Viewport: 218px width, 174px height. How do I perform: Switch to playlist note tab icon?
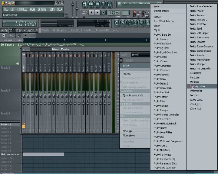[x=19, y=36]
